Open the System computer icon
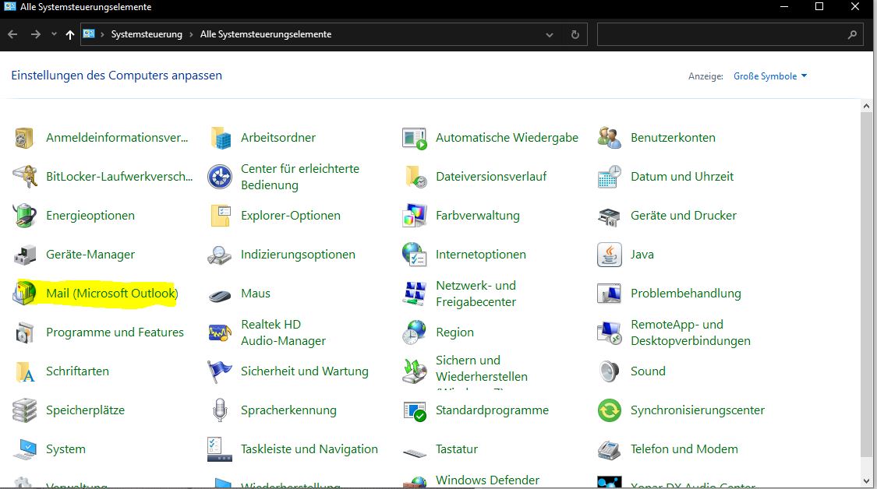This screenshot has width=877, height=489. 24,449
